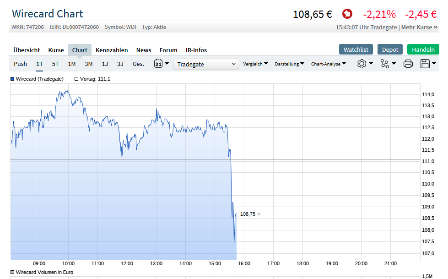448x279 pixels.
Task: Select the 1J time range
Action: click(105, 64)
